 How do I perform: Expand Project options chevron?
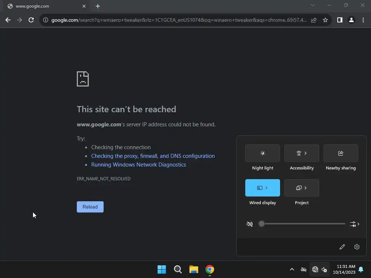coord(306,188)
